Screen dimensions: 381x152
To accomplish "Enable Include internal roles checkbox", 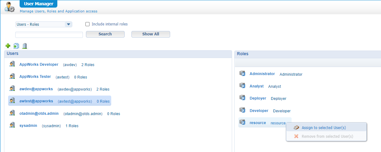I will pyautogui.click(x=88, y=24).
